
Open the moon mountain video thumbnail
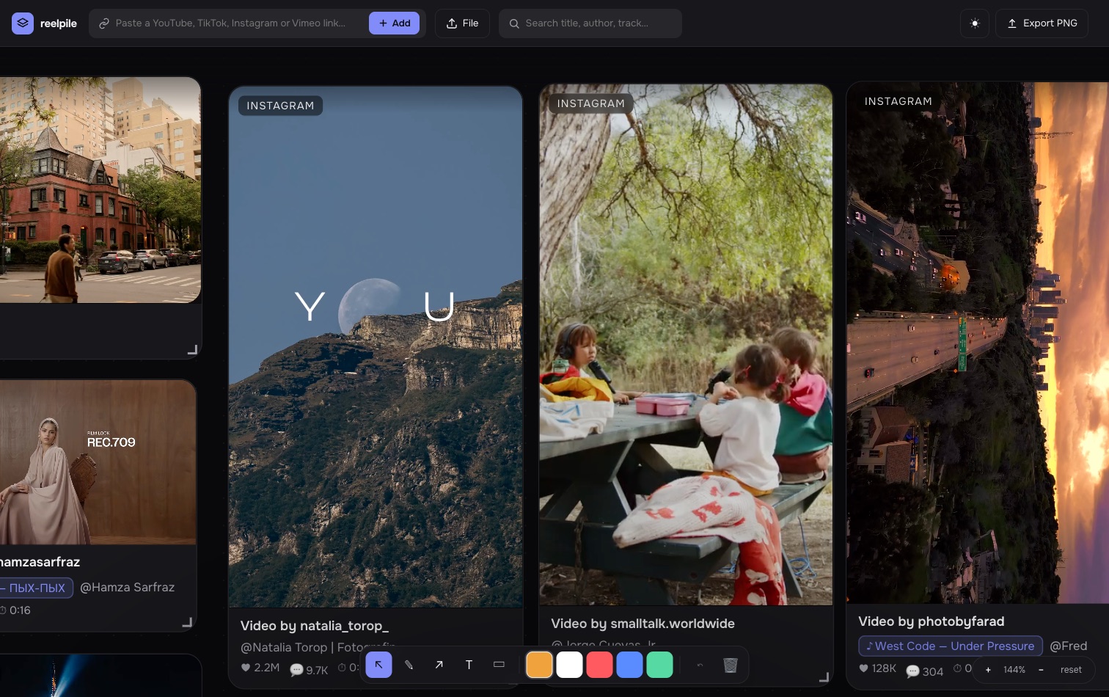coord(376,346)
